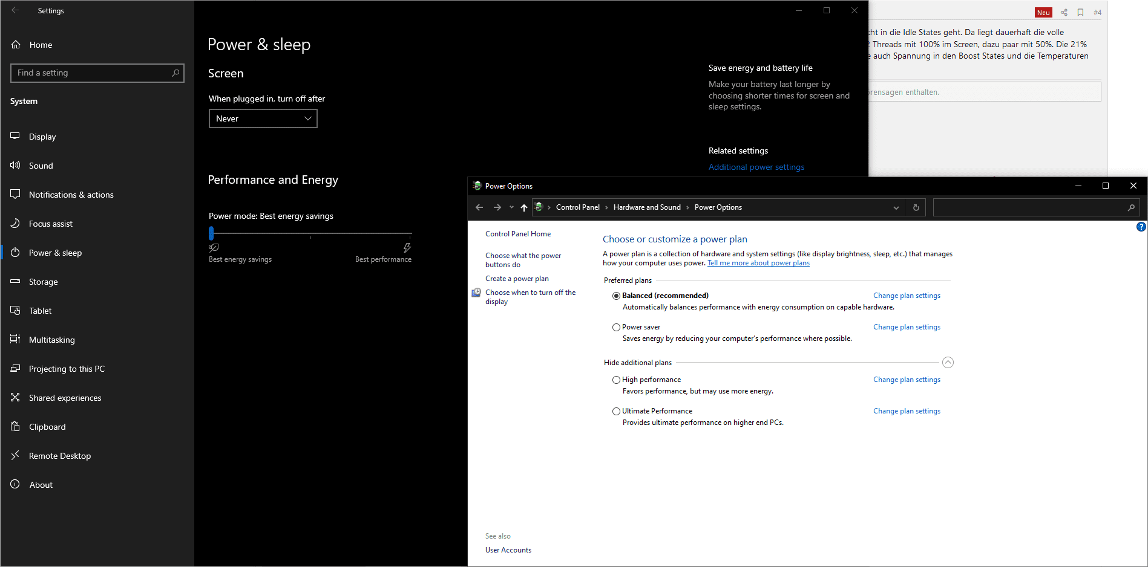Viewport: 1148px width, 567px height.
Task: Click Hardware and Sound breadcrumb
Action: 647,207
